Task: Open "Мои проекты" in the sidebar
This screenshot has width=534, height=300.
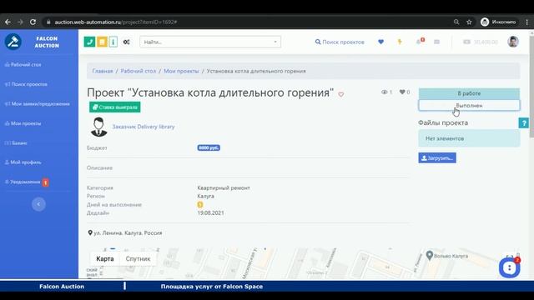Action: [23, 123]
